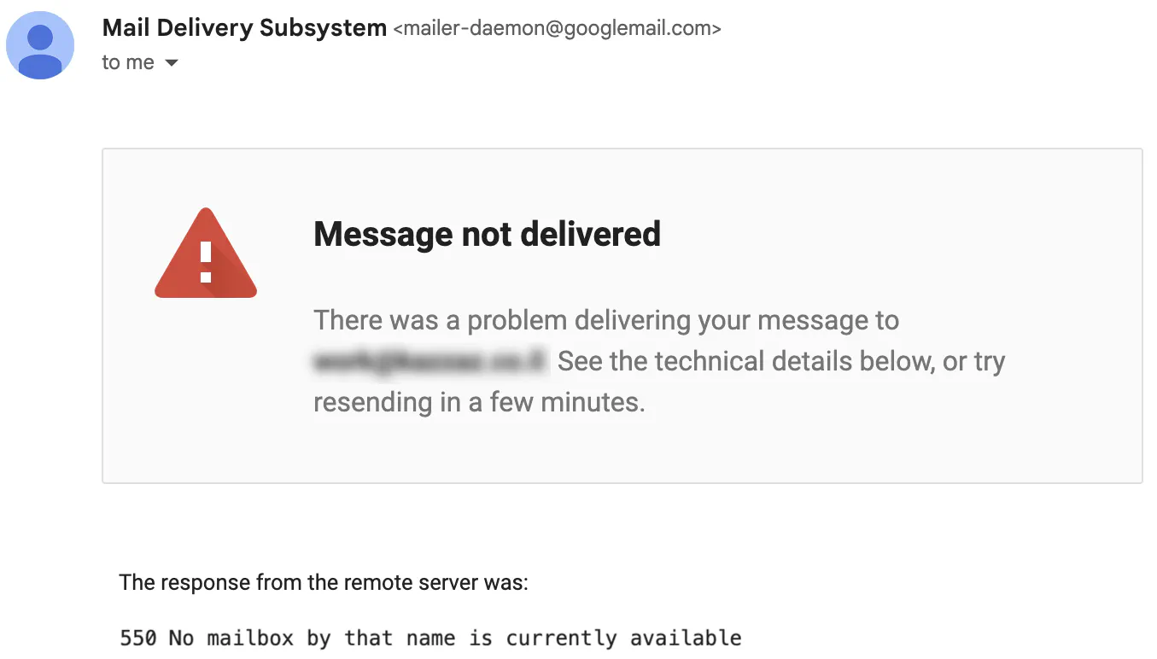Click the 'currently available' words in error line
1157x659 pixels.
click(623, 638)
